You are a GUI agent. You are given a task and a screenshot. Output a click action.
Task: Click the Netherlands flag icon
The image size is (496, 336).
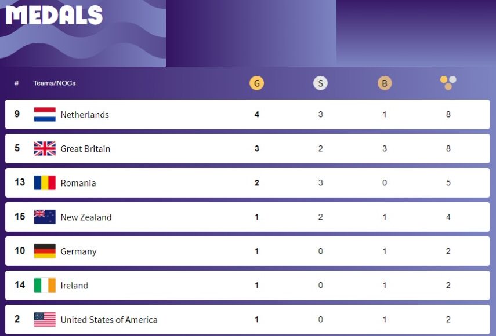point(45,114)
